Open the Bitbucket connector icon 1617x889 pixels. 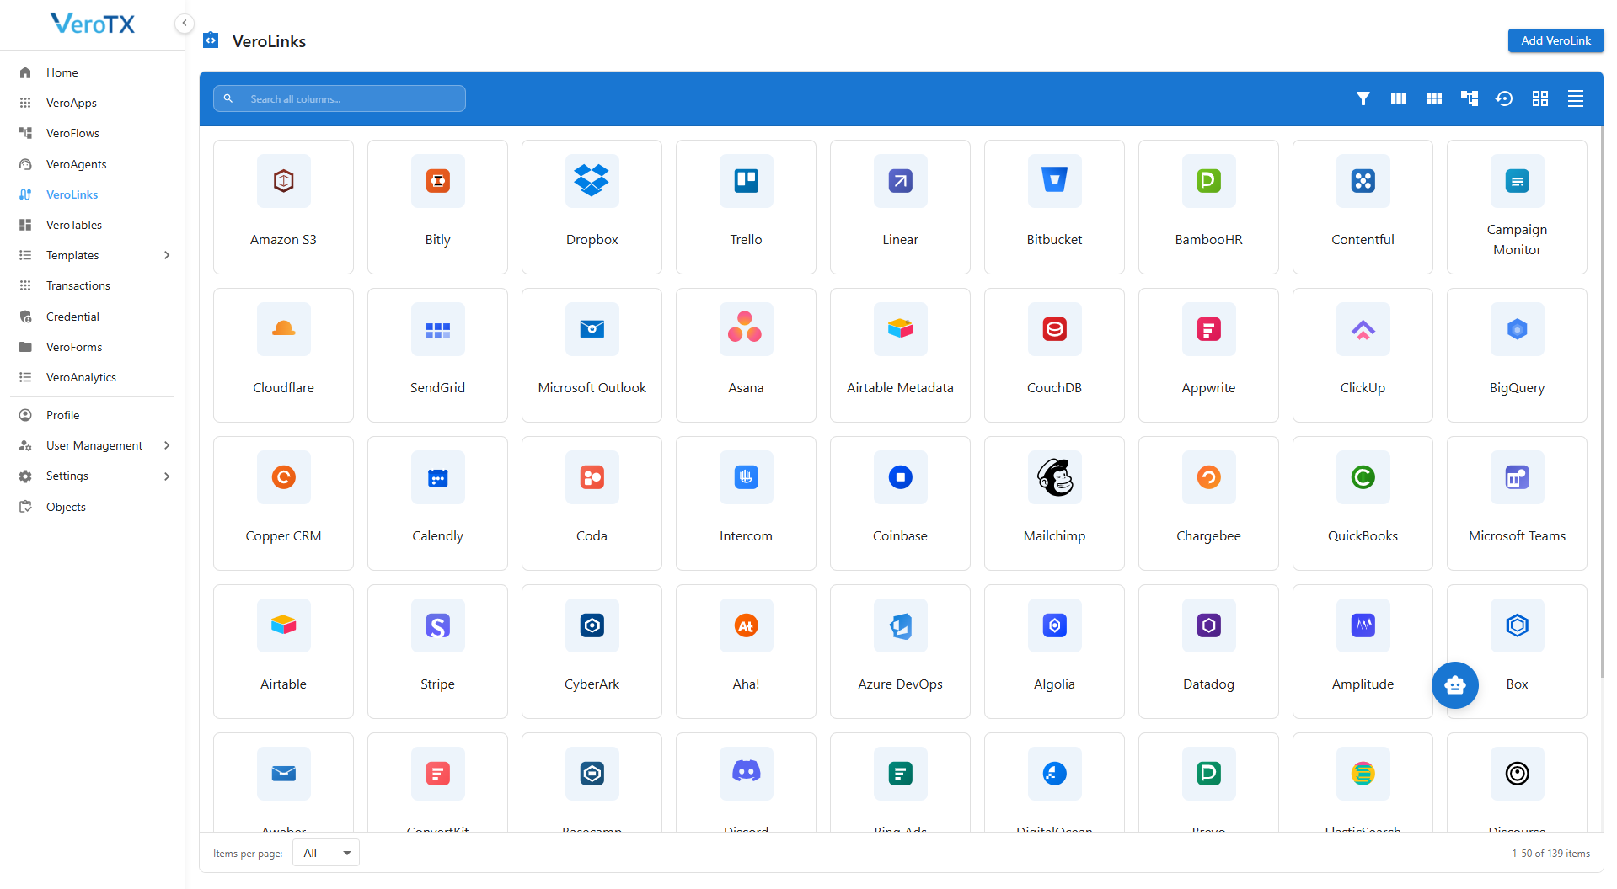click(x=1054, y=181)
